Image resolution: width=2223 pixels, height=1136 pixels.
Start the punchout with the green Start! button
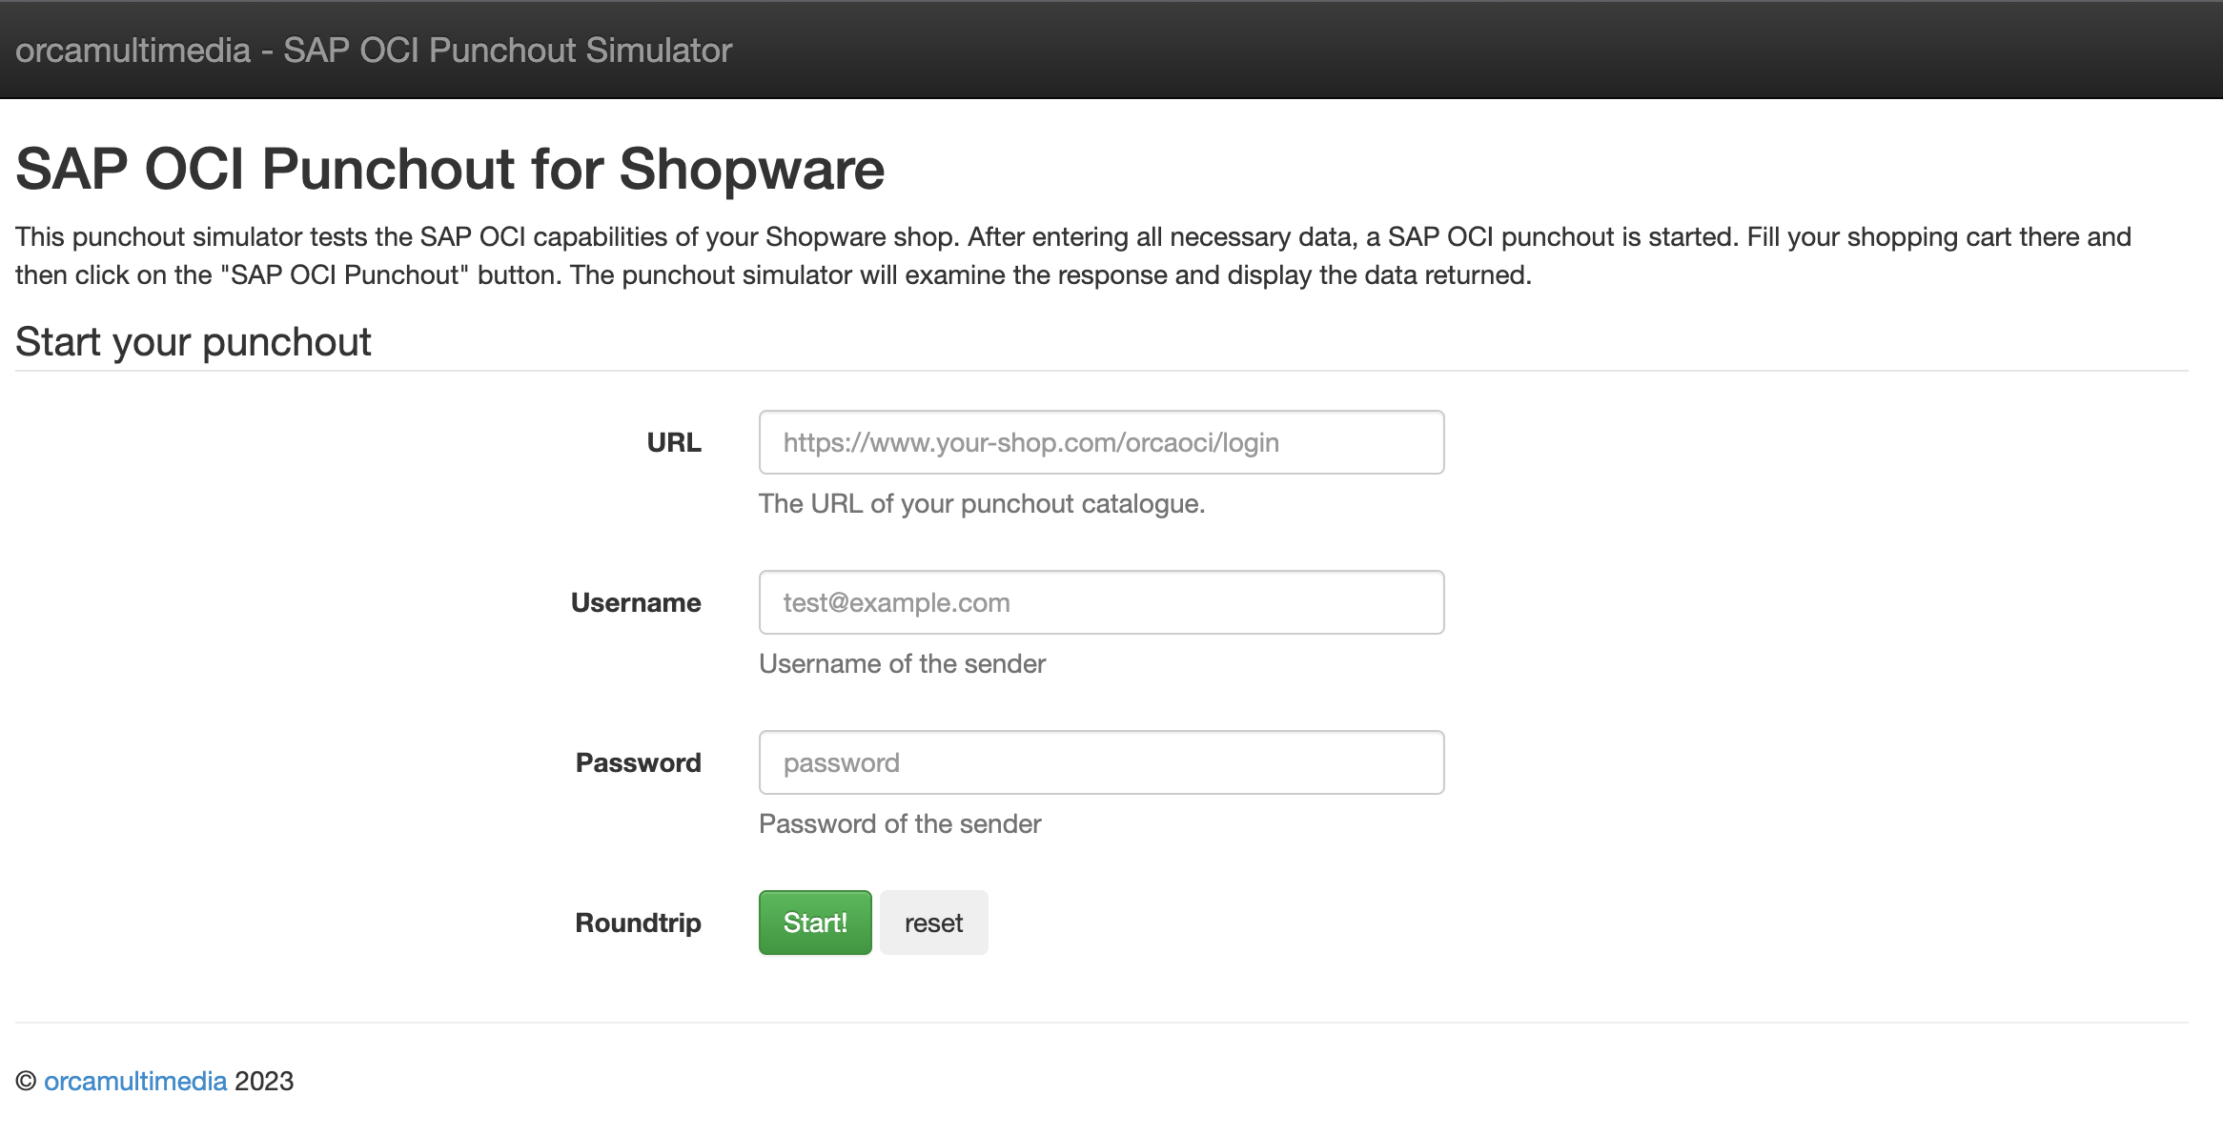pos(815,923)
